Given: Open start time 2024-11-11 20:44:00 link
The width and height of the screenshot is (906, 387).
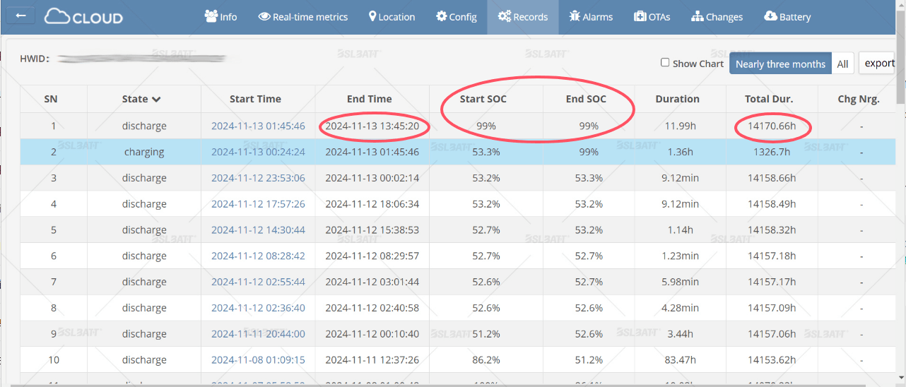Looking at the screenshot, I should [258, 334].
